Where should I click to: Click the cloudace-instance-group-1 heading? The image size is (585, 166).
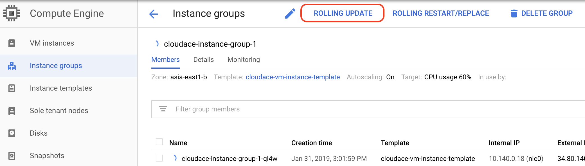[x=210, y=44]
